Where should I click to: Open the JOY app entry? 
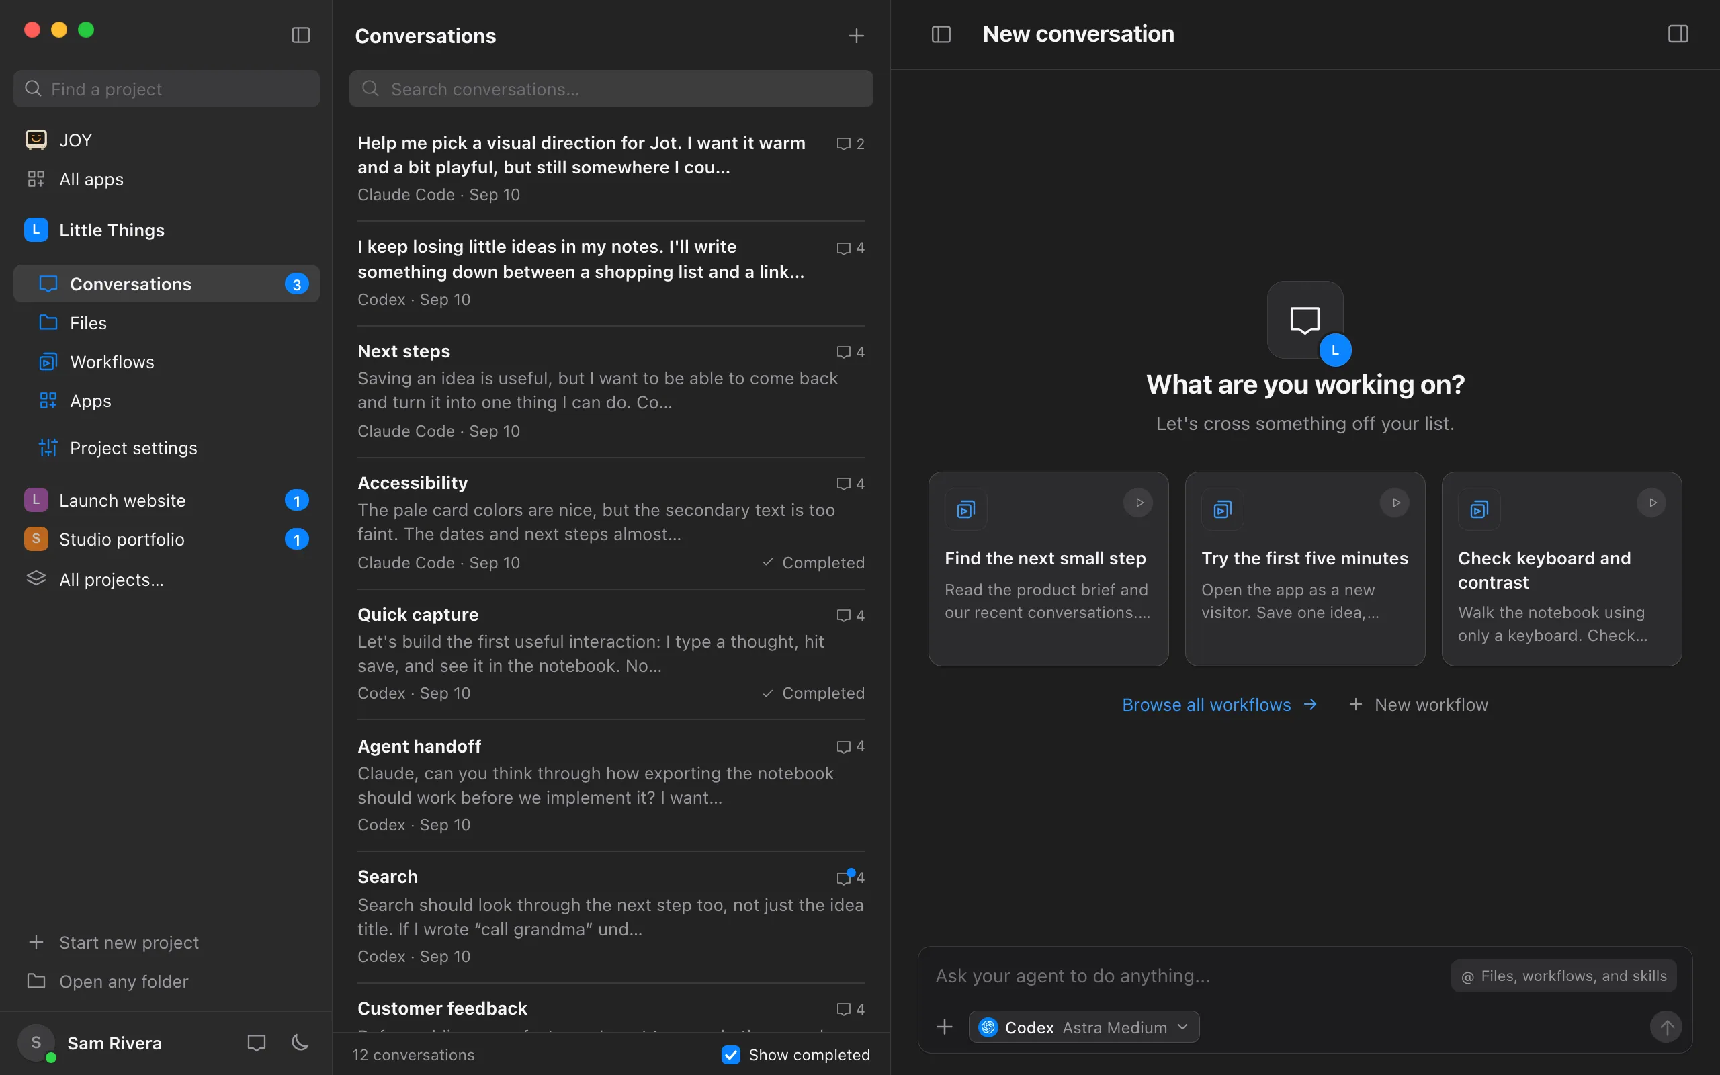167,140
